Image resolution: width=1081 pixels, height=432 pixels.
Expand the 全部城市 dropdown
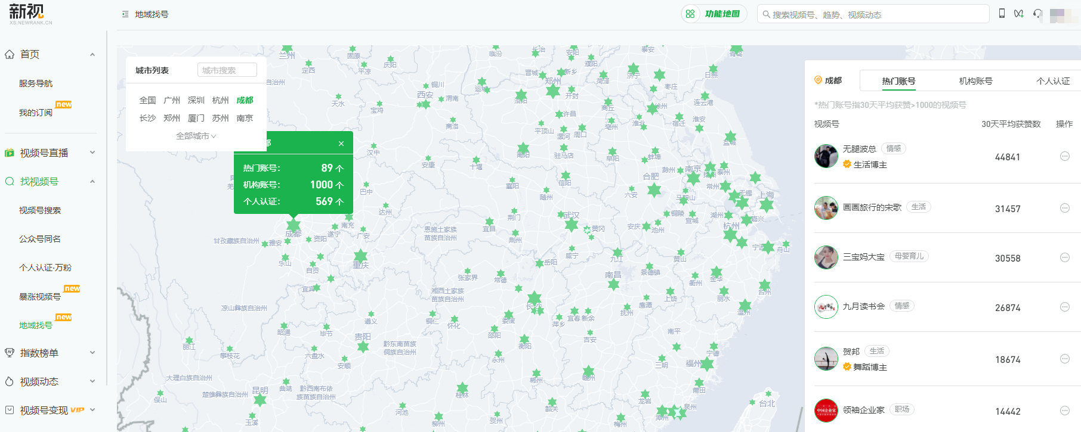click(196, 136)
